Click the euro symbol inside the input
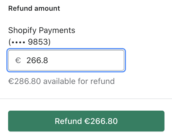 [x=18, y=60]
